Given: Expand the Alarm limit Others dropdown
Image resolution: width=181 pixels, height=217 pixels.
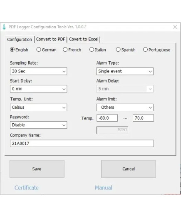Looking at the screenshot, I should [125, 107].
